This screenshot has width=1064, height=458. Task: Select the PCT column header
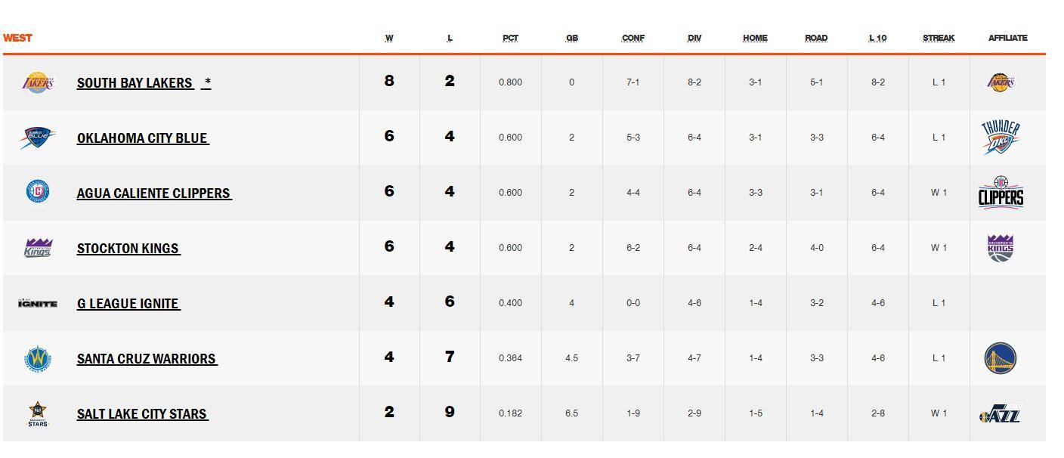point(511,38)
